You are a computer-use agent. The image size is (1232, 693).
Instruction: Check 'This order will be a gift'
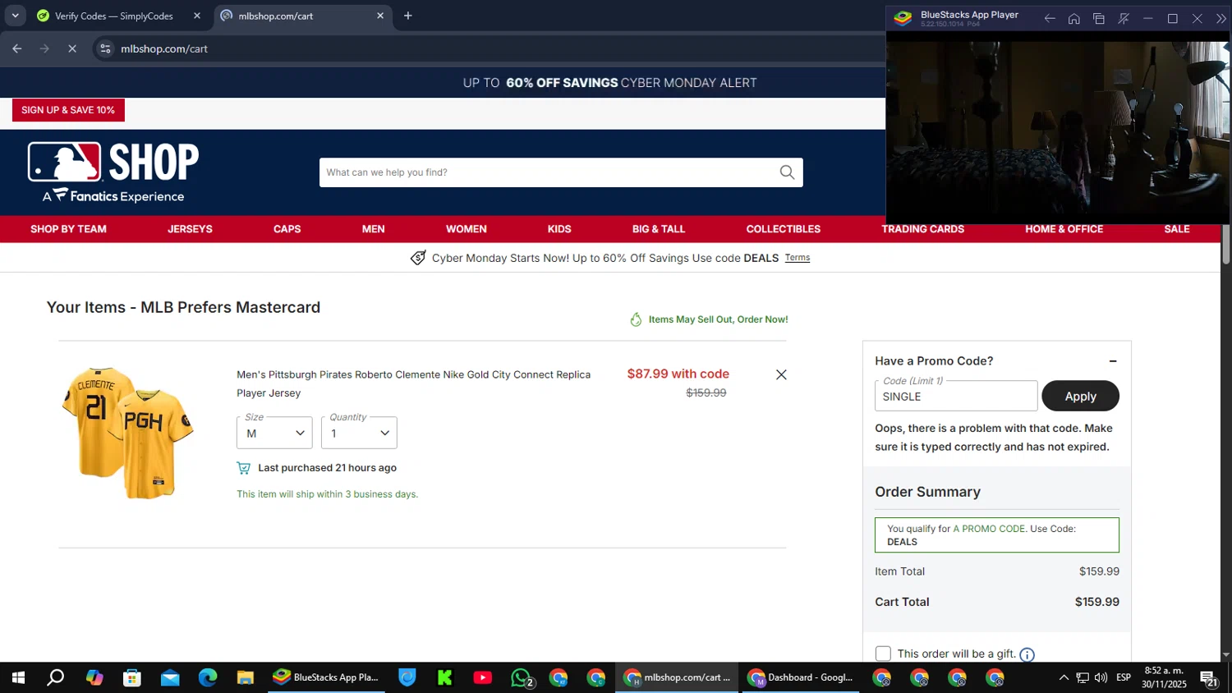point(883,654)
